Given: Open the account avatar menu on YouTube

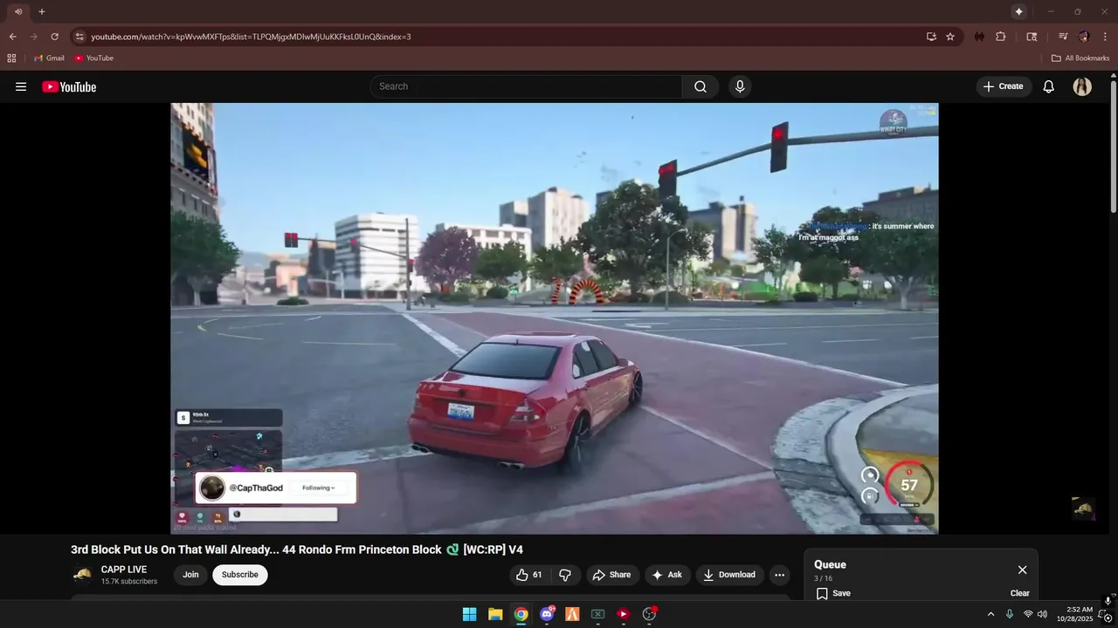Looking at the screenshot, I should (x=1082, y=86).
